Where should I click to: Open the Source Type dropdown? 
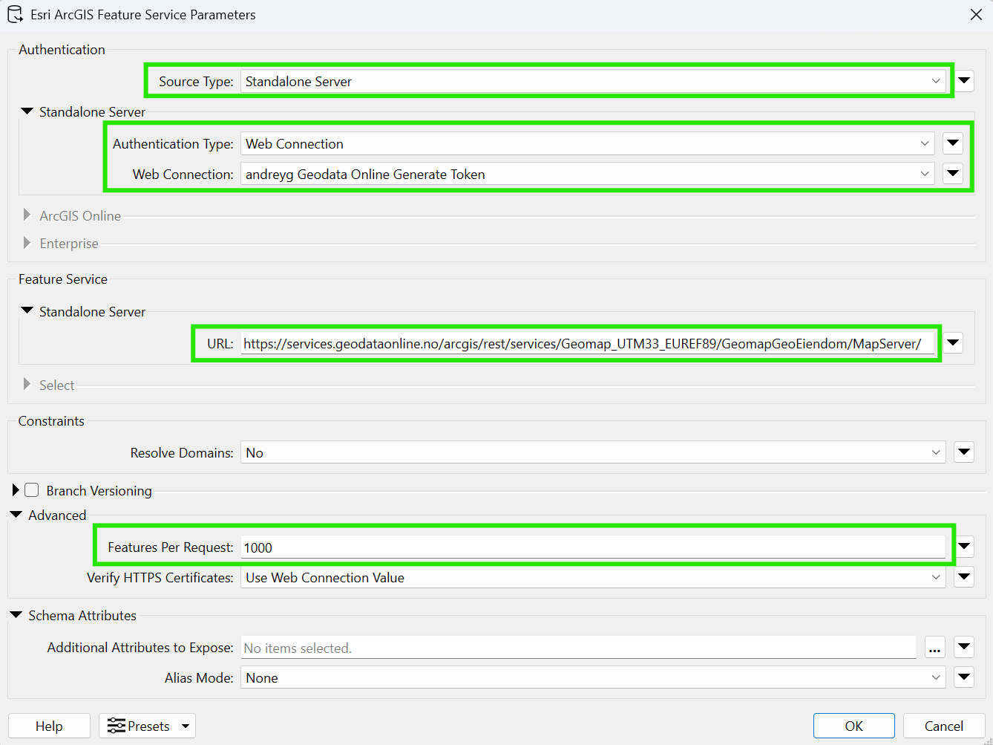(x=593, y=81)
